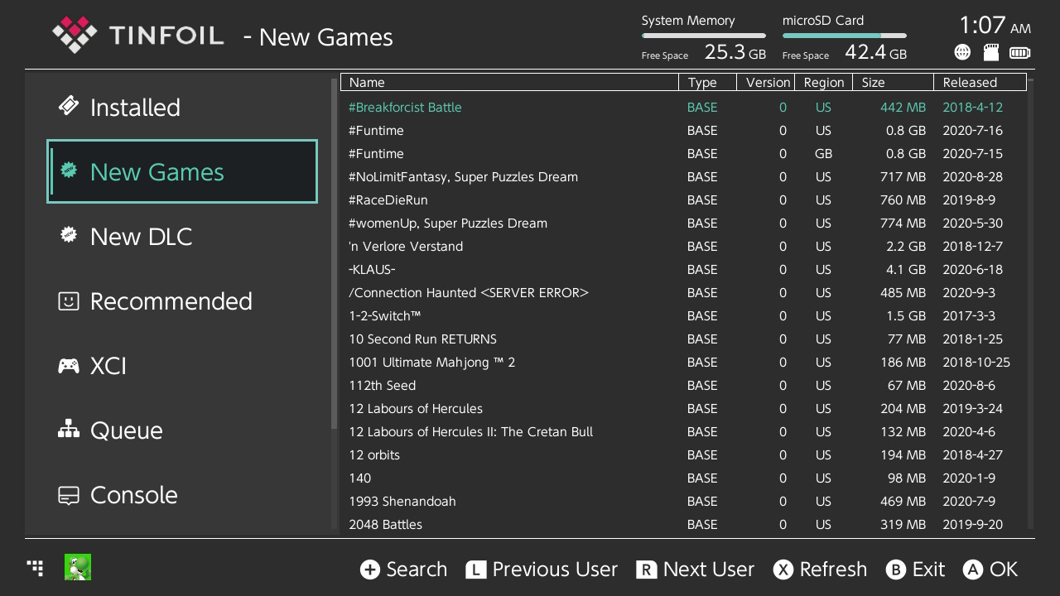The width and height of the screenshot is (1060, 596).
Task: Select the 2048 Battles game row
Action: [684, 524]
